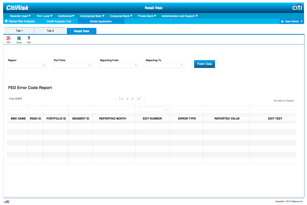Open the Commercial Bank menu
This screenshot has height=205, width=307.
click(92, 16)
